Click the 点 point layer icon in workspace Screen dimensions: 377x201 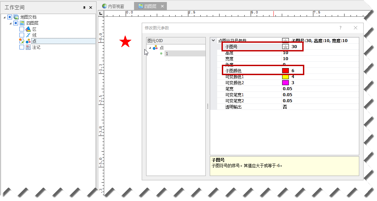click(28, 41)
